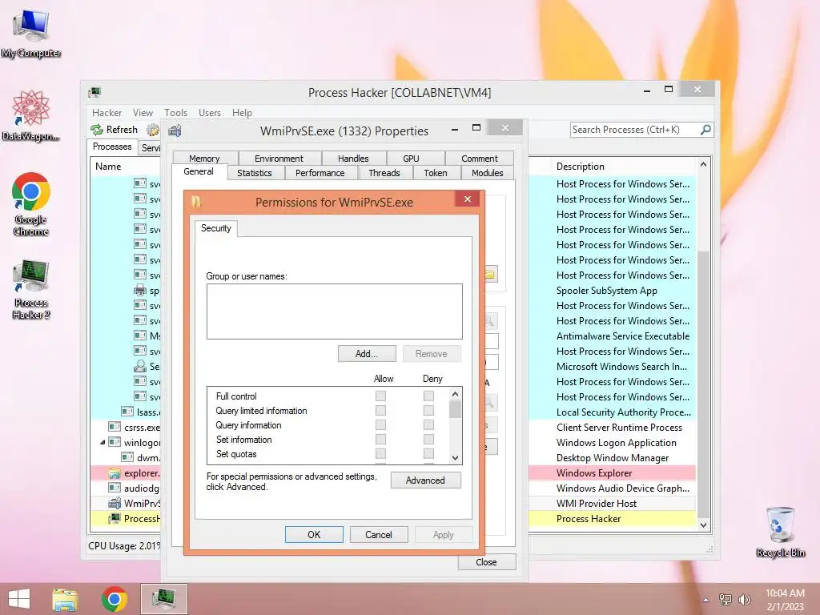820x615 pixels.
Task: Click the Refresh toolbar icon in Process Hacker
Action: (x=97, y=130)
